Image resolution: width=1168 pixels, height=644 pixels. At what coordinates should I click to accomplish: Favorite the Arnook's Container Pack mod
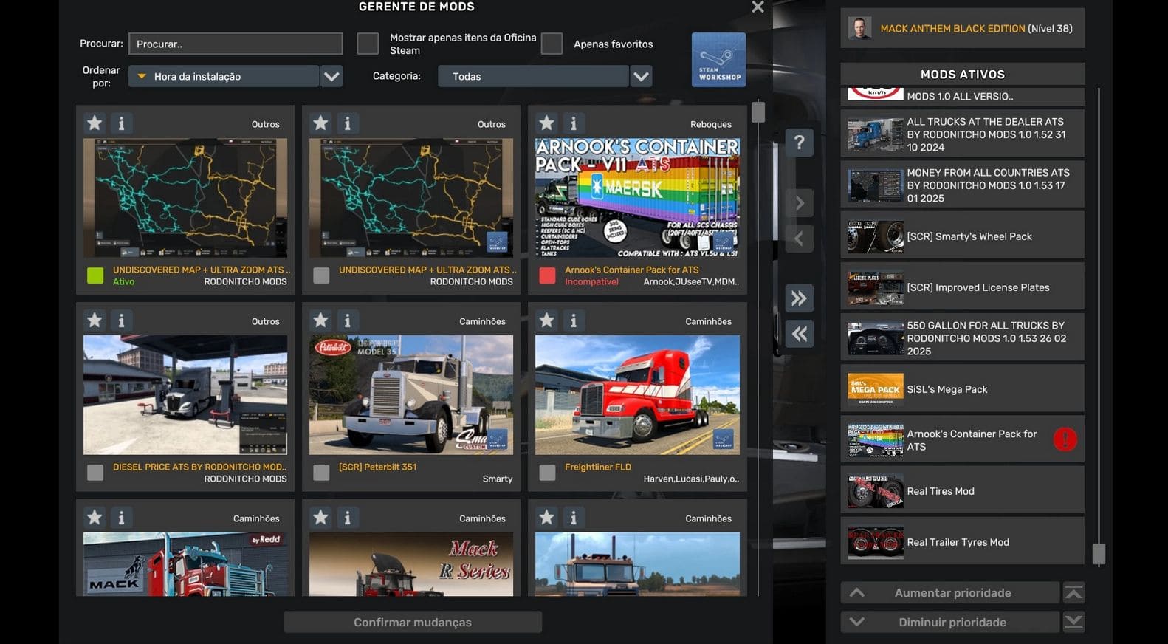coord(546,123)
